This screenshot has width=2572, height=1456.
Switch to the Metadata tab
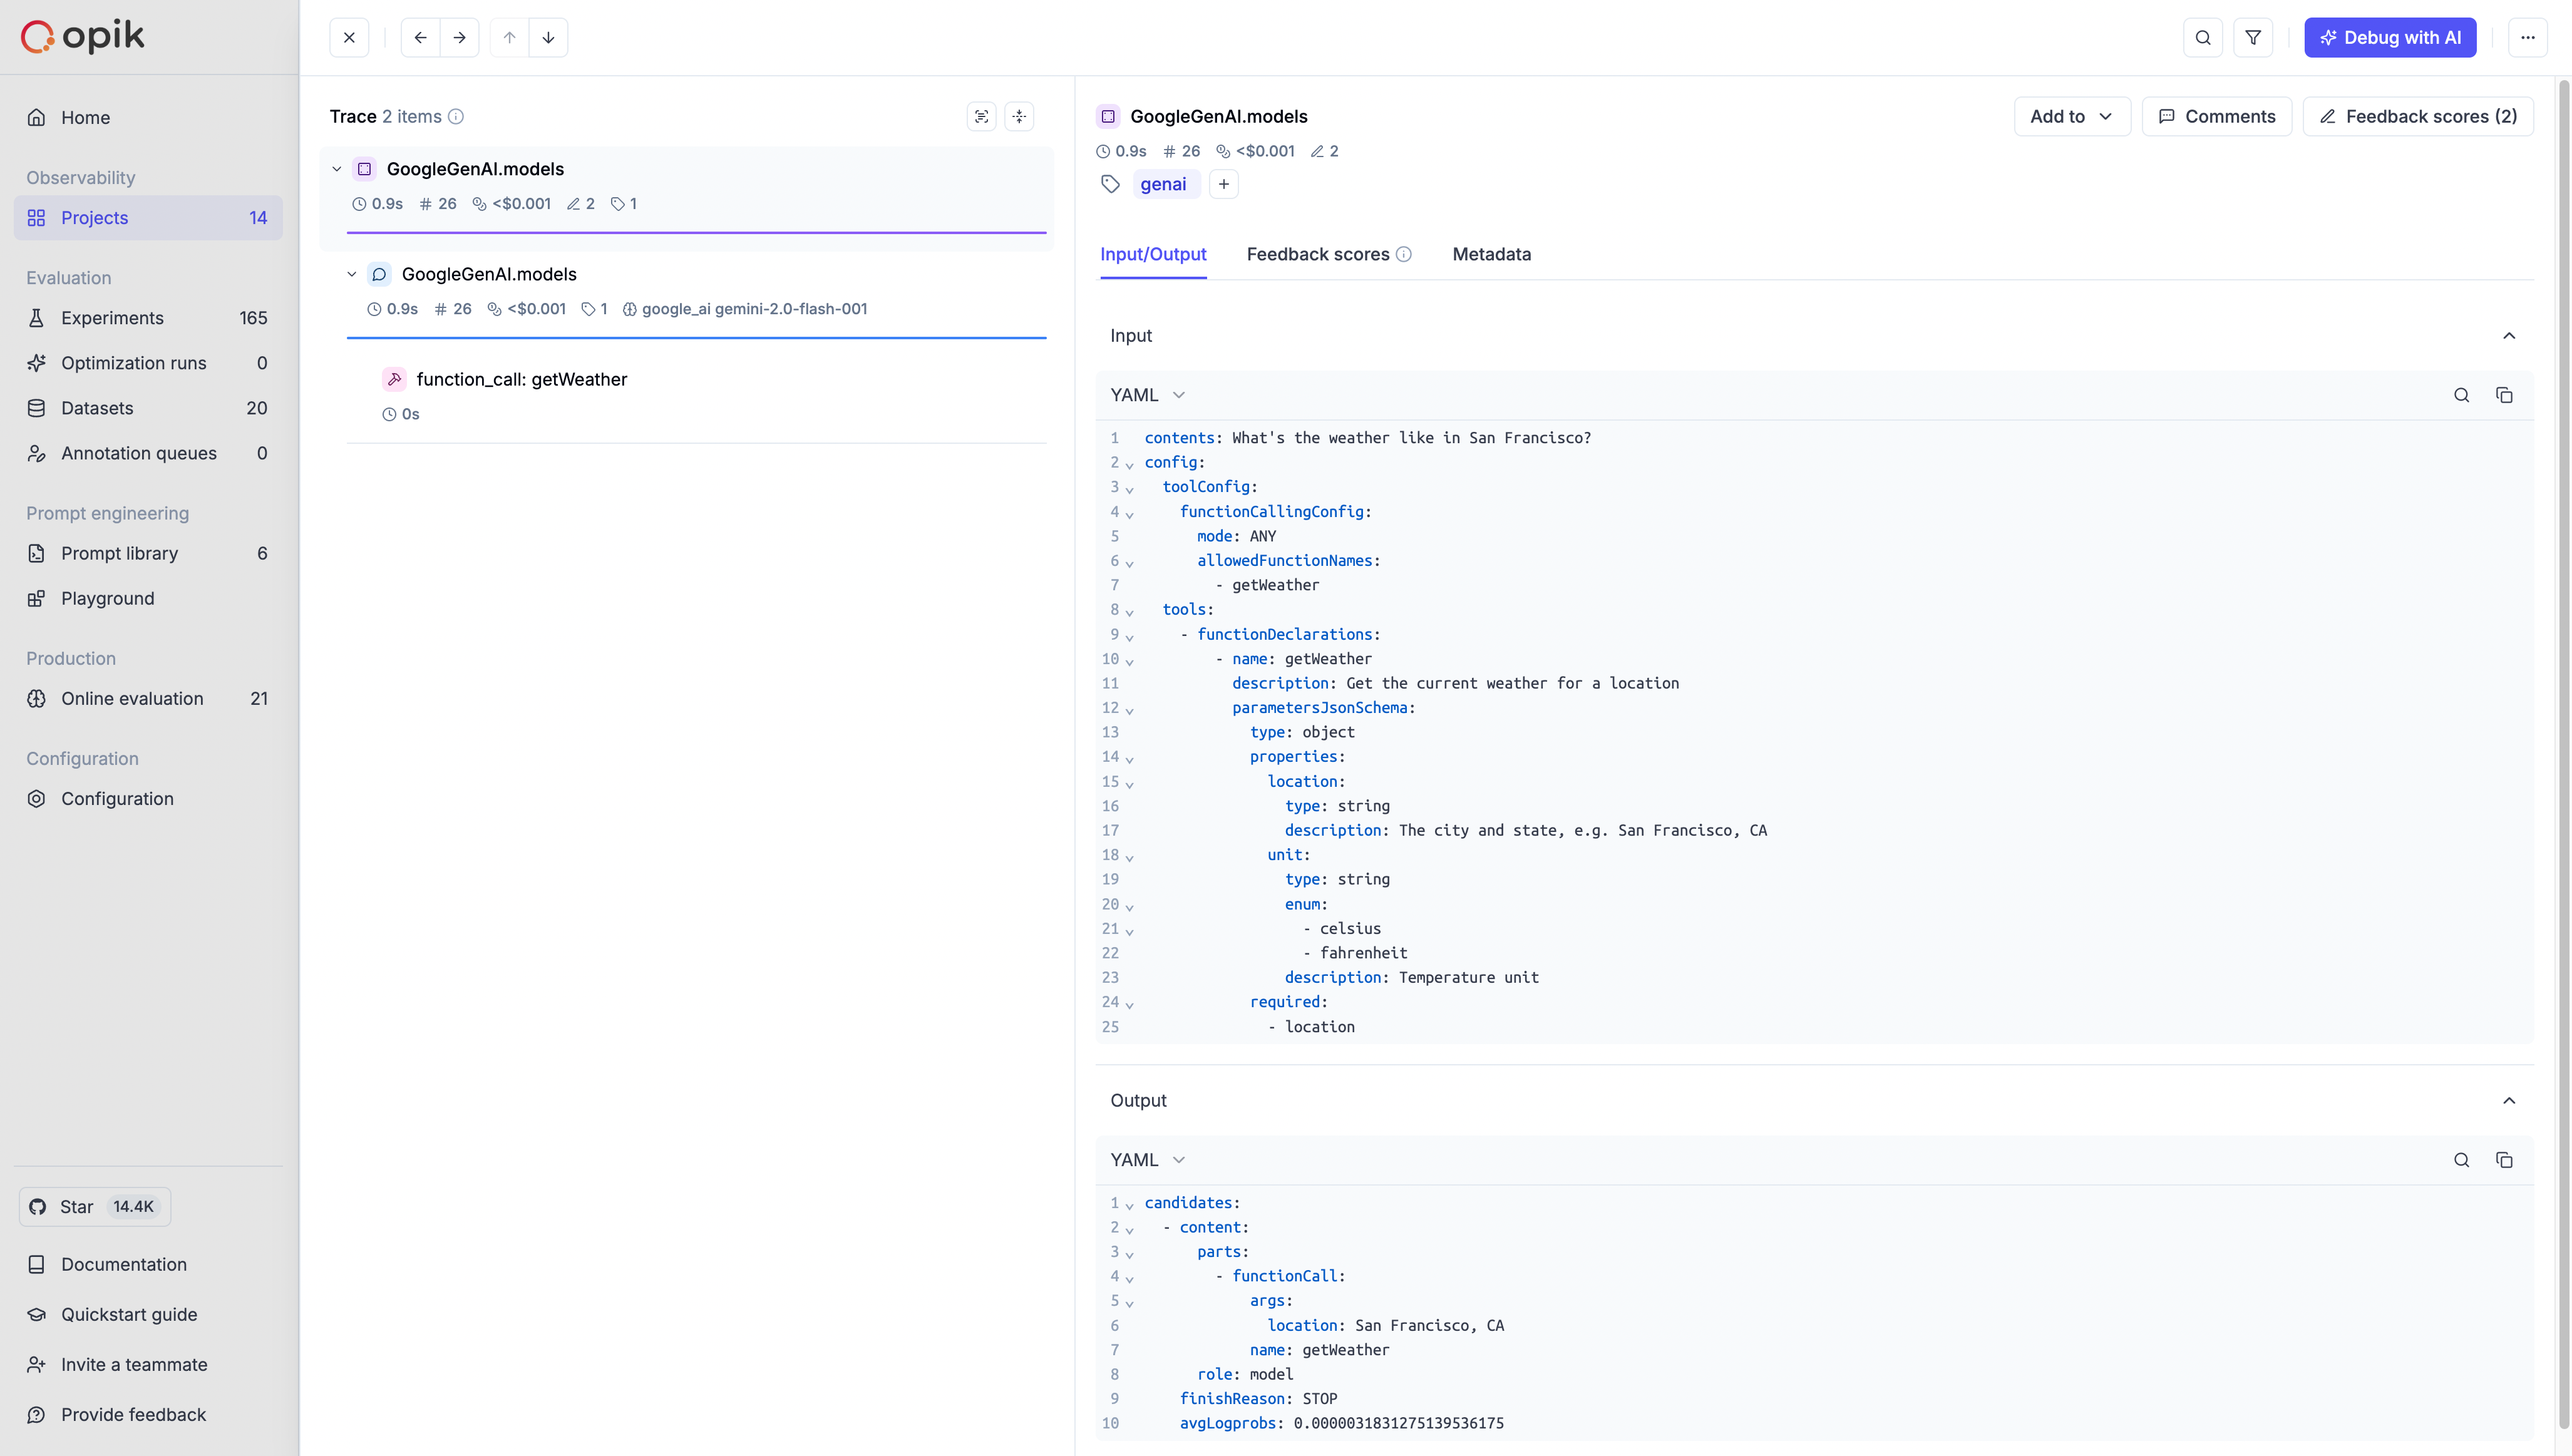point(1492,254)
